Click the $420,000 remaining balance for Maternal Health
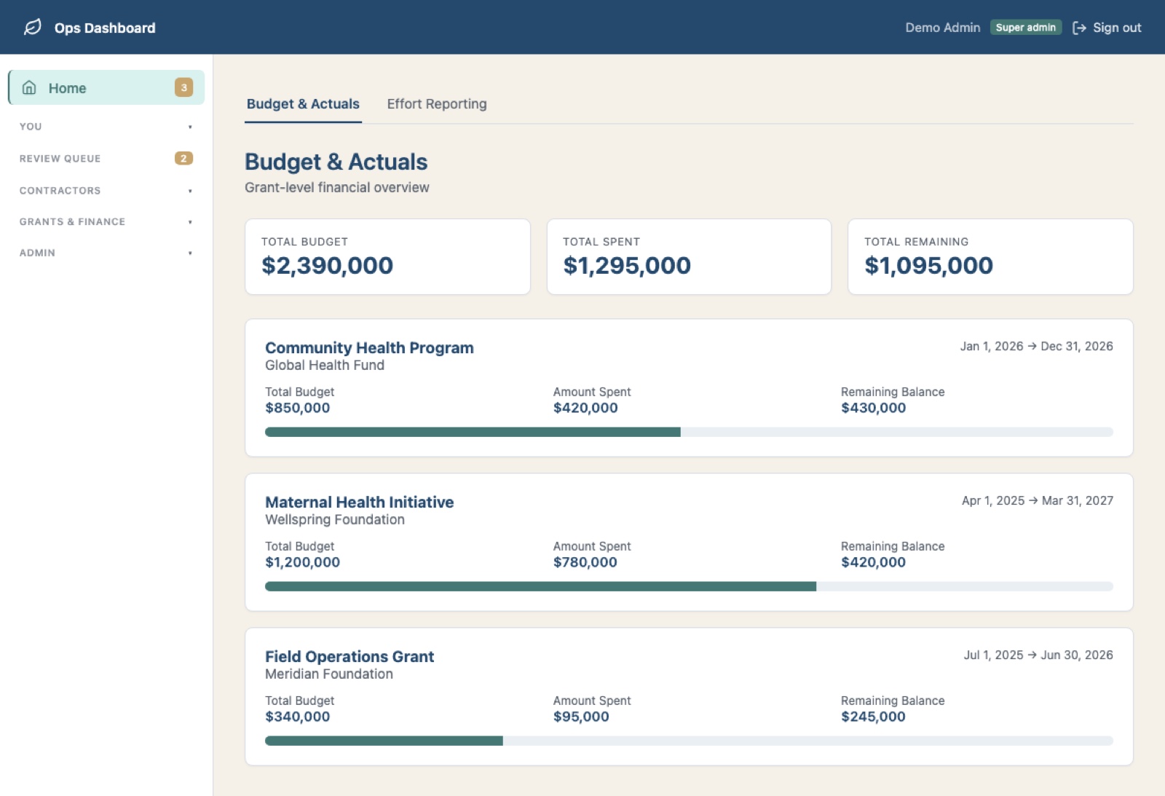The image size is (1165, 796). point(873,562)
